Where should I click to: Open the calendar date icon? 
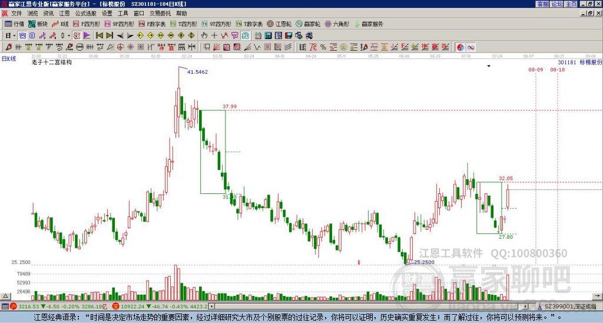(x=258, y=36)
